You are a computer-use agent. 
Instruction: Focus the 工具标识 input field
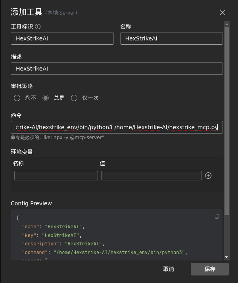(x=62, y=38)
